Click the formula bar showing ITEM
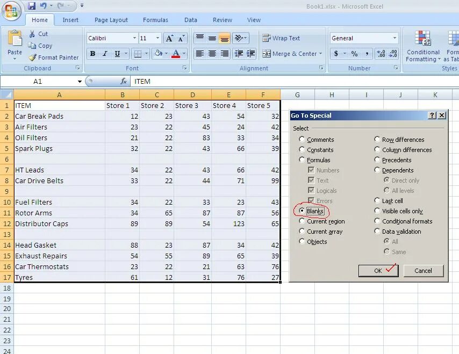459x354 pixels. (294, 81)
